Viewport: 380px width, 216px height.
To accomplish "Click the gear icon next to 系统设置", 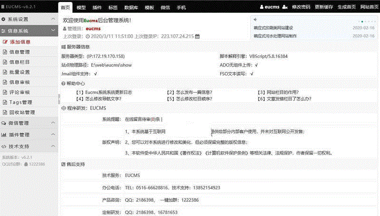I will [4, 19].
